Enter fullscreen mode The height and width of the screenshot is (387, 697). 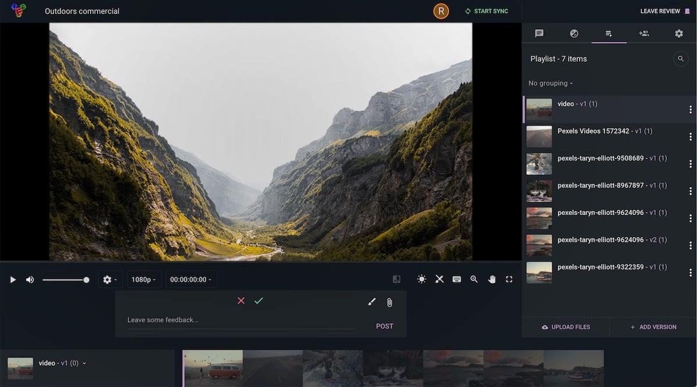509,279
